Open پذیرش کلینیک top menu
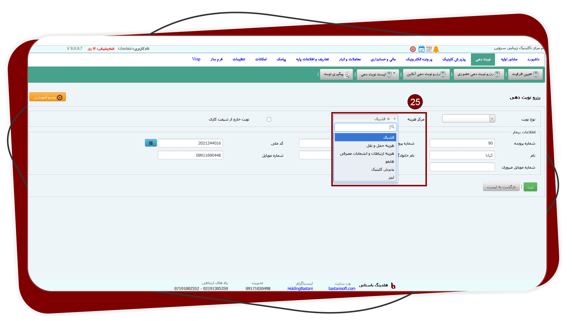Screen dimensions: 572x321 tap(454, 59)
